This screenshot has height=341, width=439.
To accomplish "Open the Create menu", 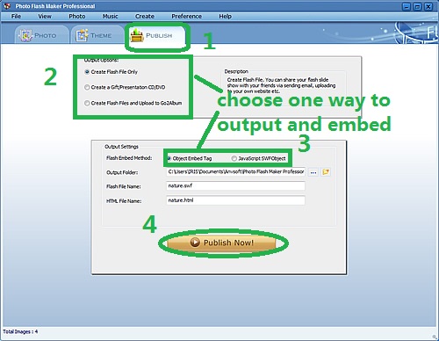I will [145, 17].
